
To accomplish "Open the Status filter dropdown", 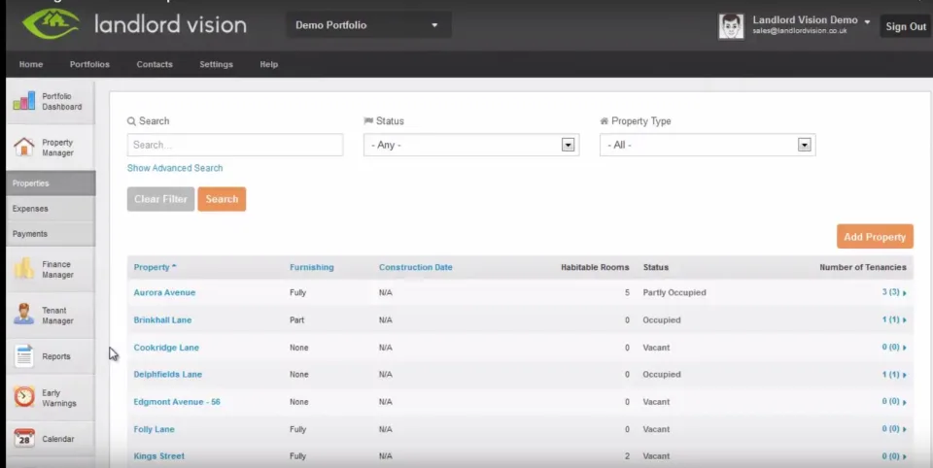I will click(471, 145).
